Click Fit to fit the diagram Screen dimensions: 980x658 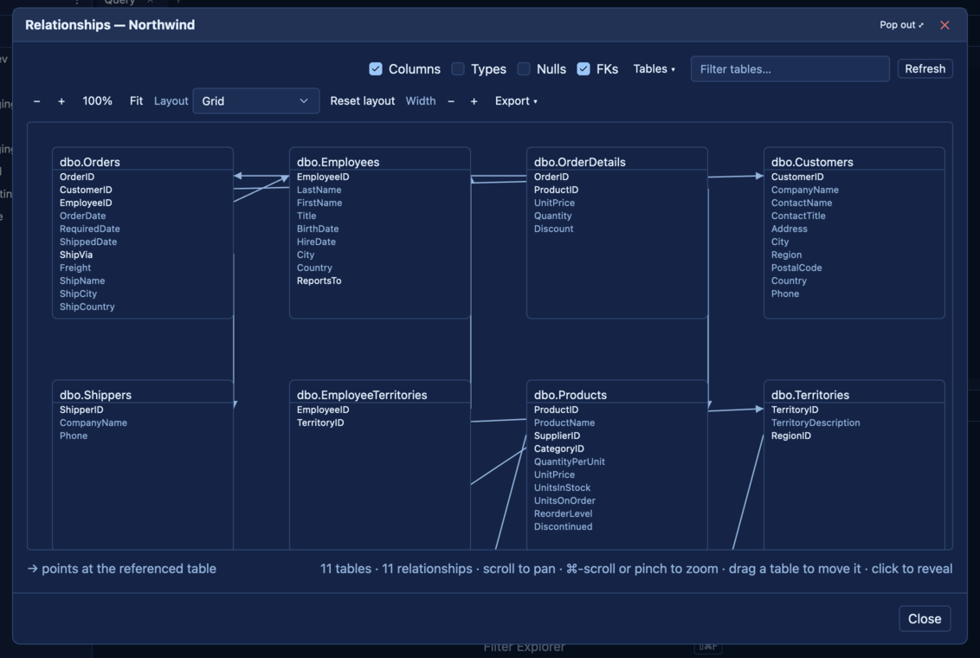pos(136,101)
